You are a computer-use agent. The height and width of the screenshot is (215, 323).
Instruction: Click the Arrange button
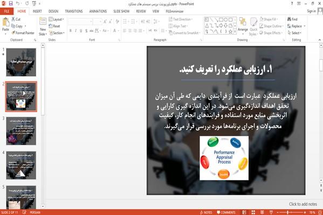(243, 25)
